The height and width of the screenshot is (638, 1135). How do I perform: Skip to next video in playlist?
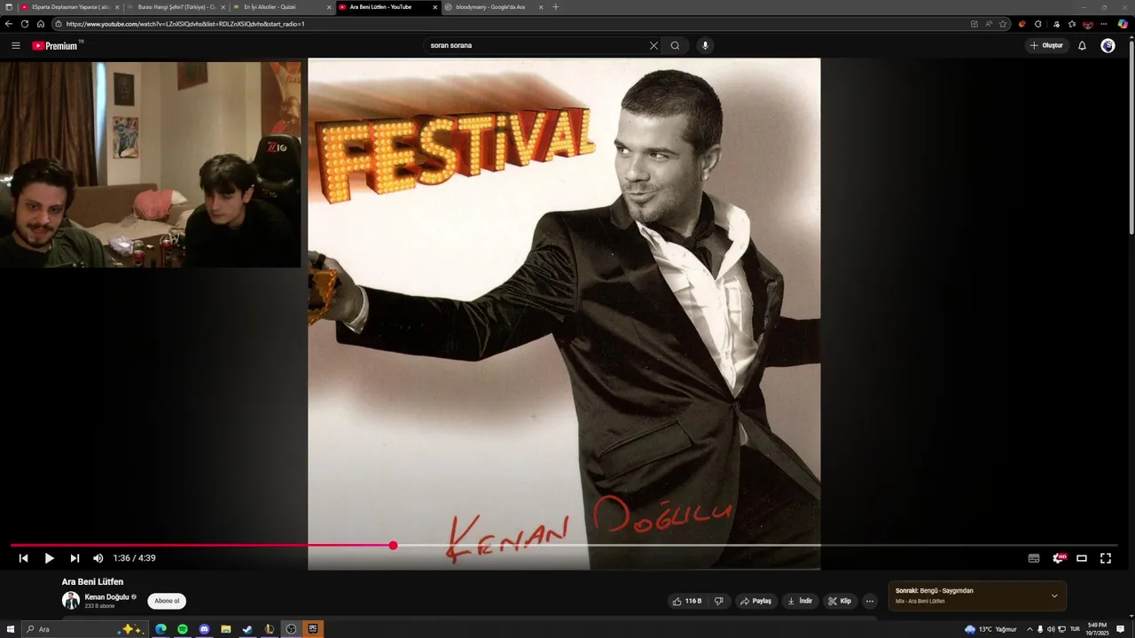coord(74,558)
